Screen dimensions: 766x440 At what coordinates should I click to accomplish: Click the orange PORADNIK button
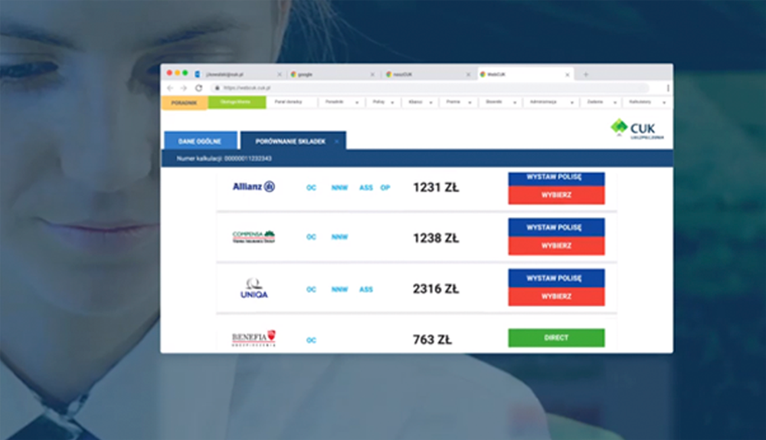[x=184, y=103]
